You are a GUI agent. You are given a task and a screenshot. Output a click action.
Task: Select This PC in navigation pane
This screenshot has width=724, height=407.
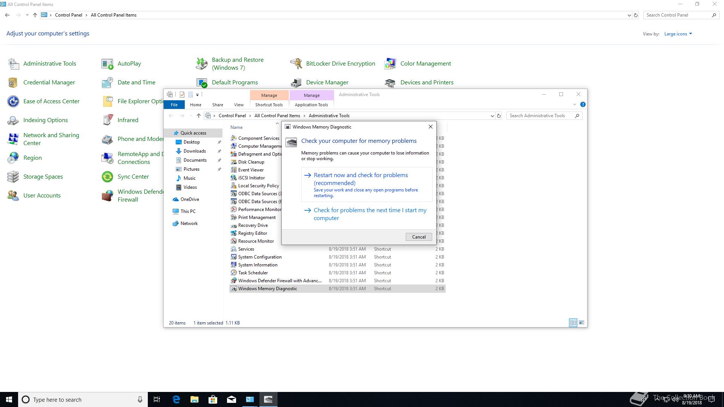[188, 211]
